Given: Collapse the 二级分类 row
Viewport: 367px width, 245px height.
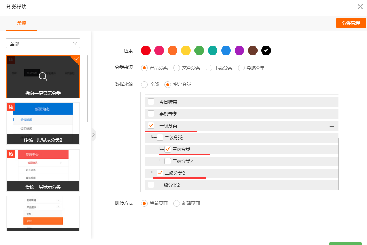Looking at the screenshot, I should point(332,138).
